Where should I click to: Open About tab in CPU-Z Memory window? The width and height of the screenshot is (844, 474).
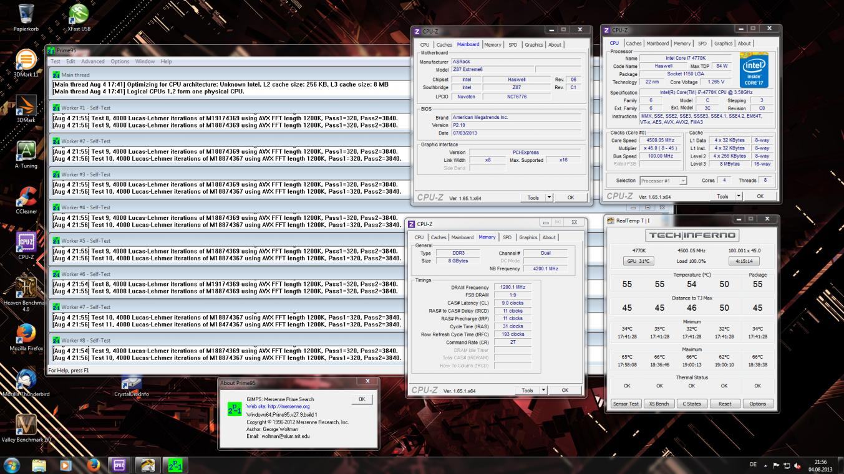point(549,237)
